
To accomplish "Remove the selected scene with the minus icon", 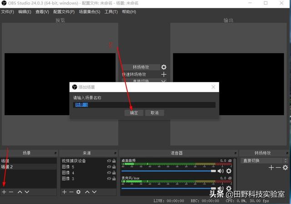I will coord(11,192).
